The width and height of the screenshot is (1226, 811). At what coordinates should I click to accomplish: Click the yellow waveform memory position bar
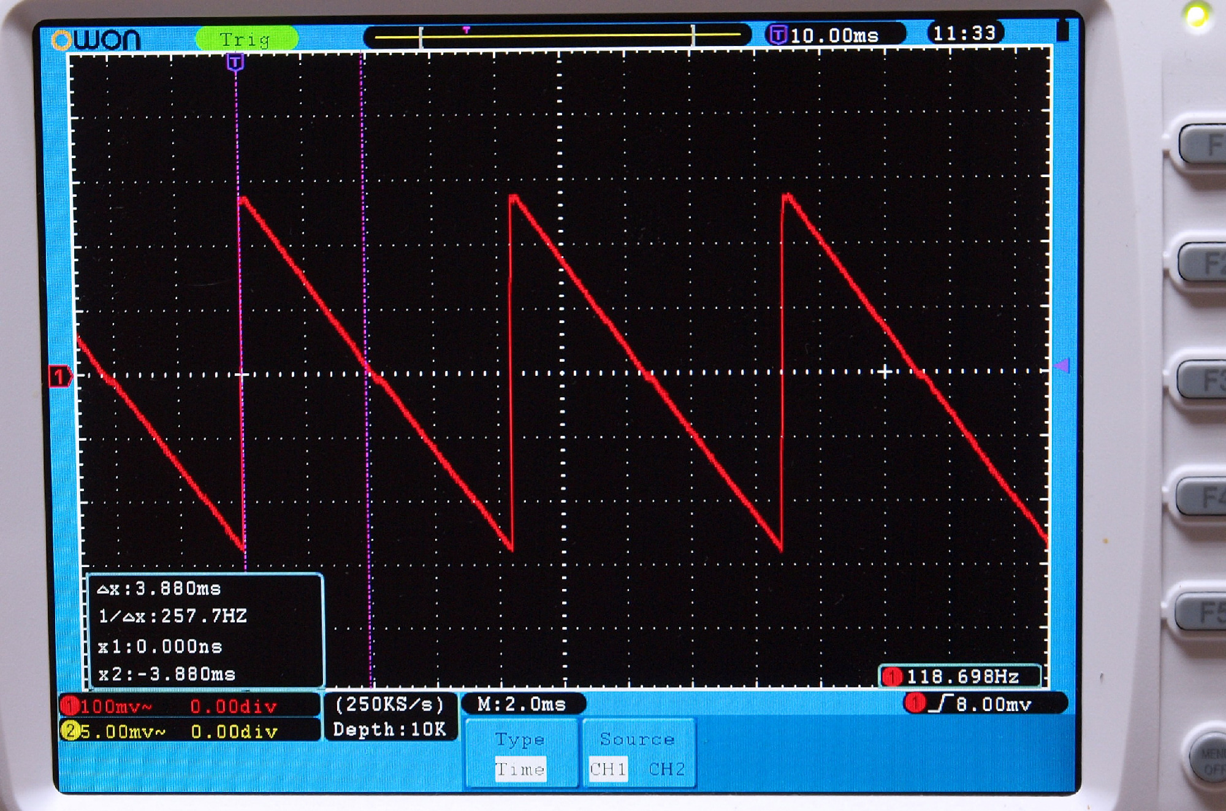coord(557,36)
